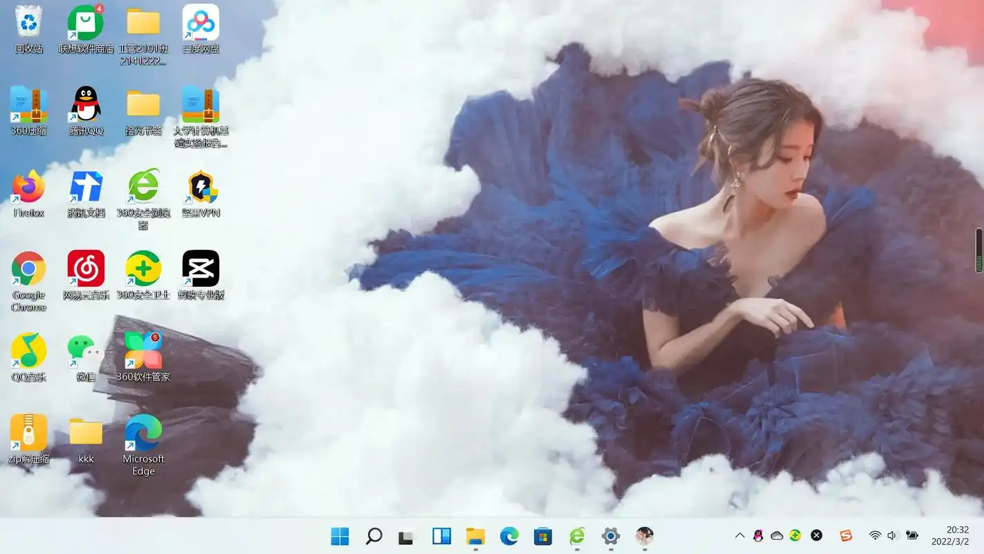Click the Sogou input method tray icon
Image resolution: width=984 pixels, height=554 pixels.
(x=846, y=535)
